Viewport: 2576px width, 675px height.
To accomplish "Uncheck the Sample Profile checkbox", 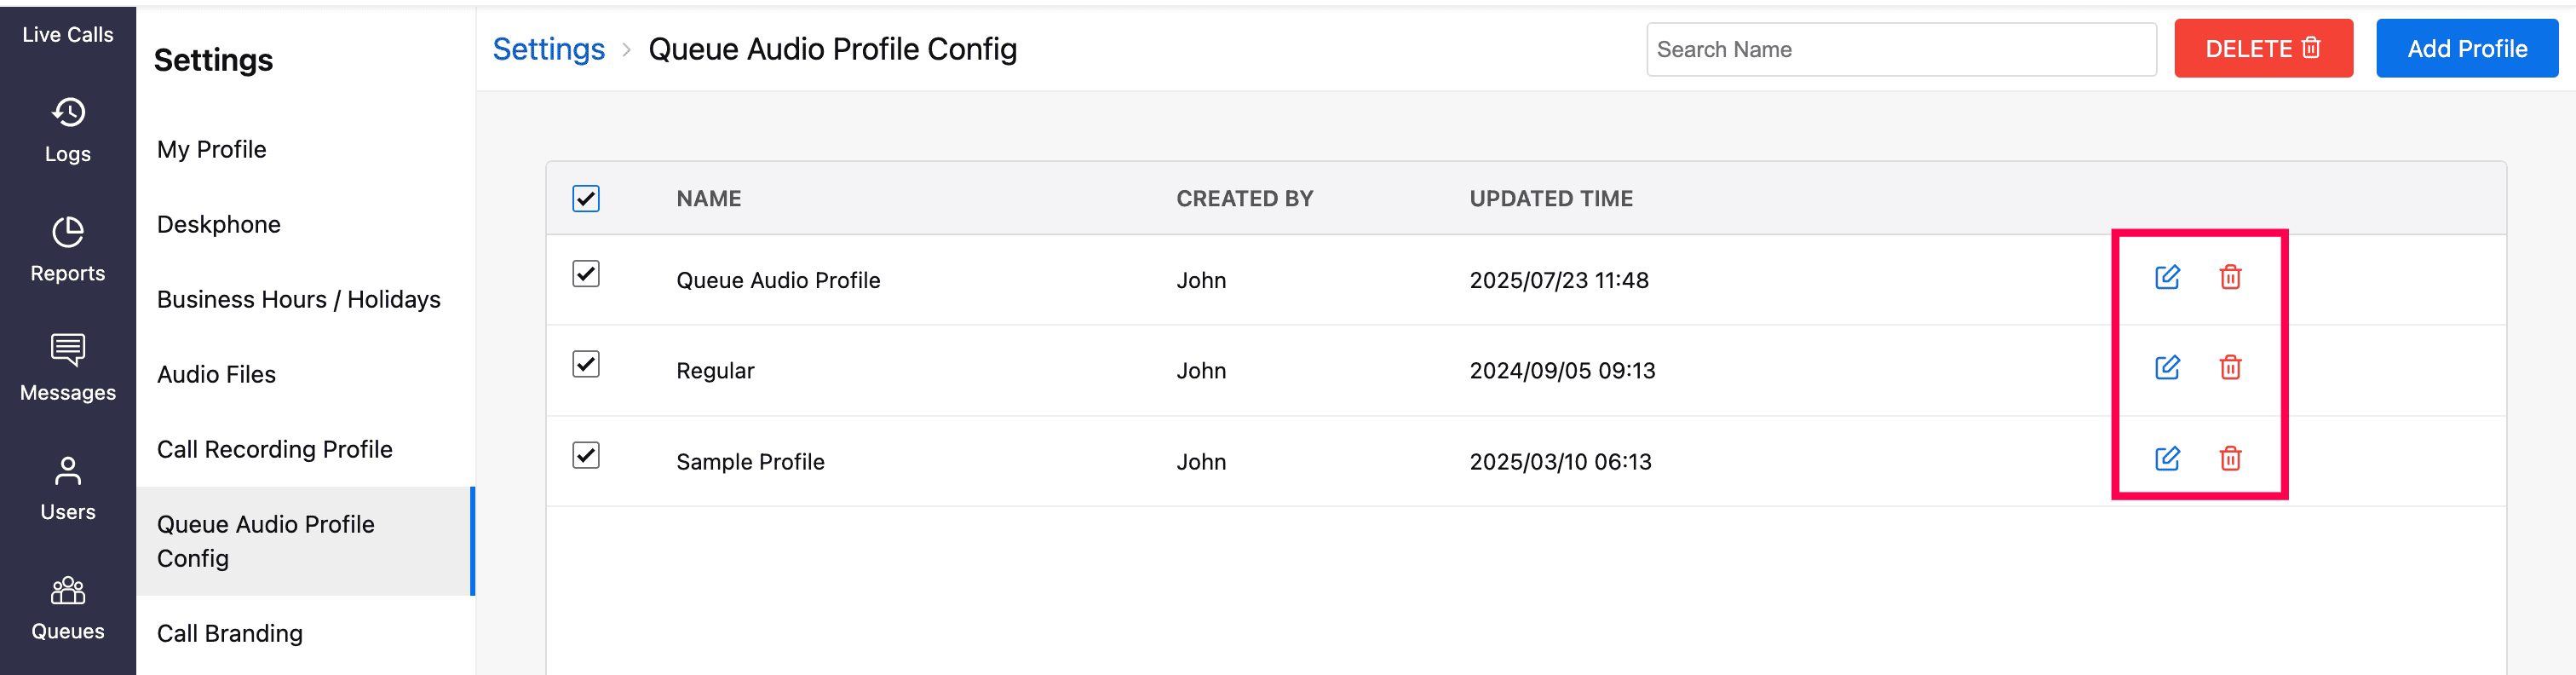I will coord(586,455).
